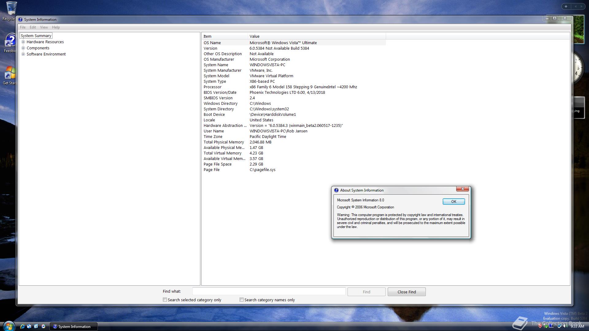Select the Components tree item
The image size is (589, 331).
38,48
